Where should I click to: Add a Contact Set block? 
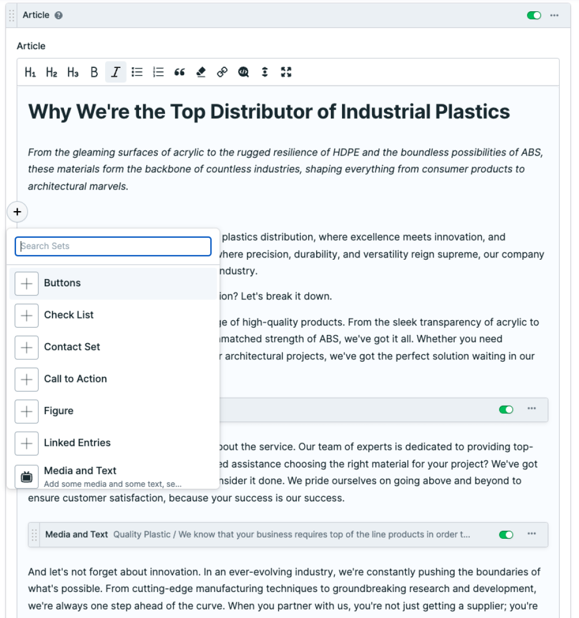click(x=72, y=347)
